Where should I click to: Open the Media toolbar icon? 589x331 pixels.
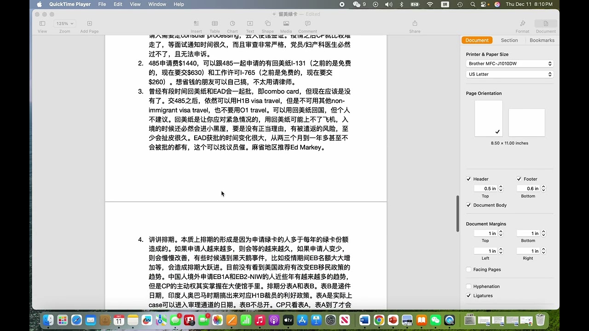pyautogui.click(x=286, y=23)
